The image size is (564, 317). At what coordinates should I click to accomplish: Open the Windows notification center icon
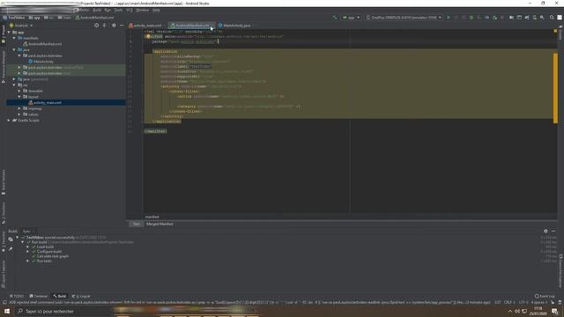coord(554,311)
